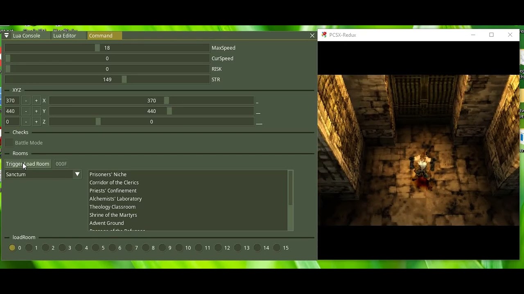
Task: Maximize the PCSX-Redux window
Action: 491,35
